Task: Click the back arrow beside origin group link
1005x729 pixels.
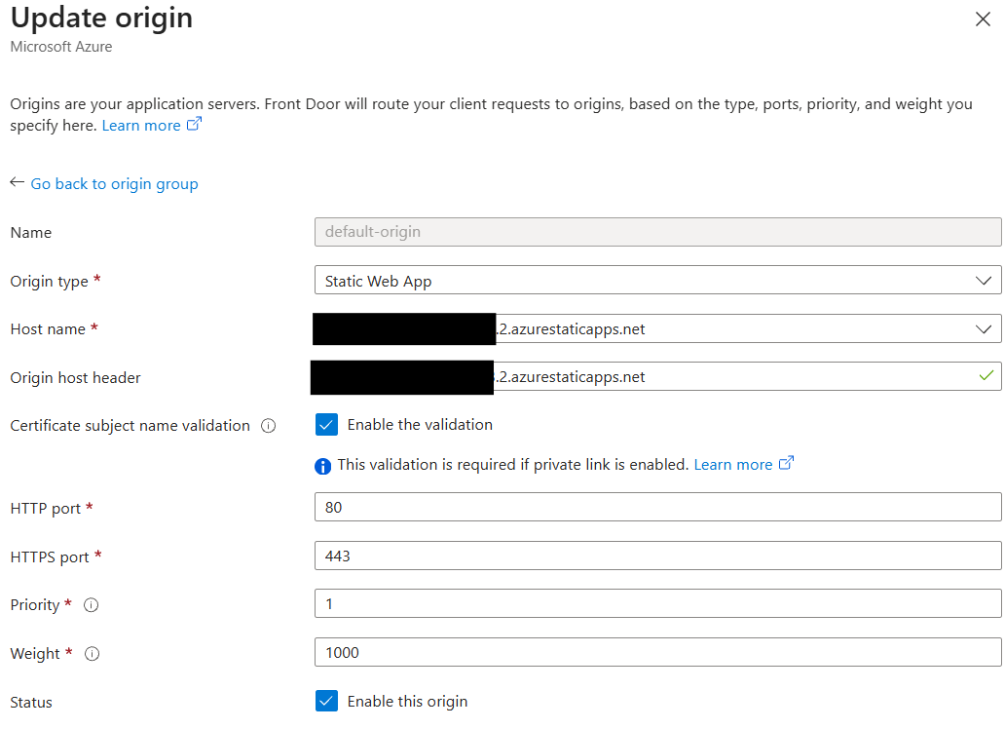Action: [x=18, y=183]
